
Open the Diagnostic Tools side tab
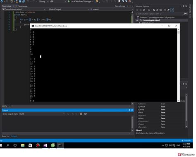[x=190, y=11]
